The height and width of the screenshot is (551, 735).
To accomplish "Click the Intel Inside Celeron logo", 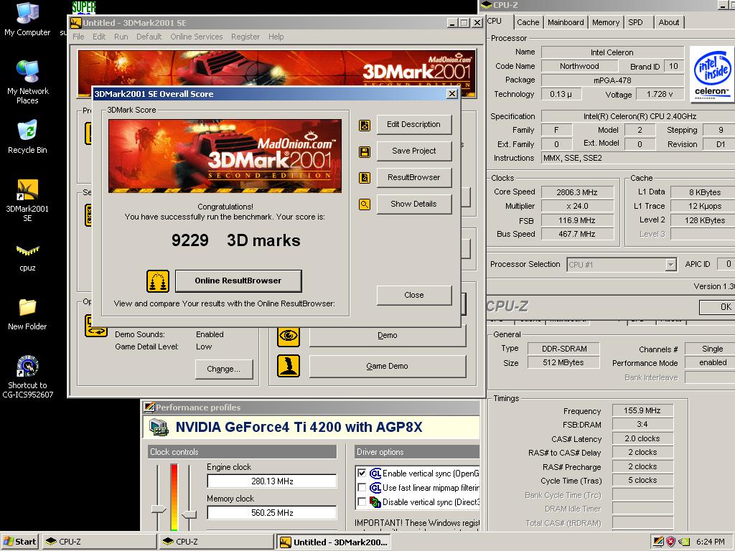I will coord(711,74).
